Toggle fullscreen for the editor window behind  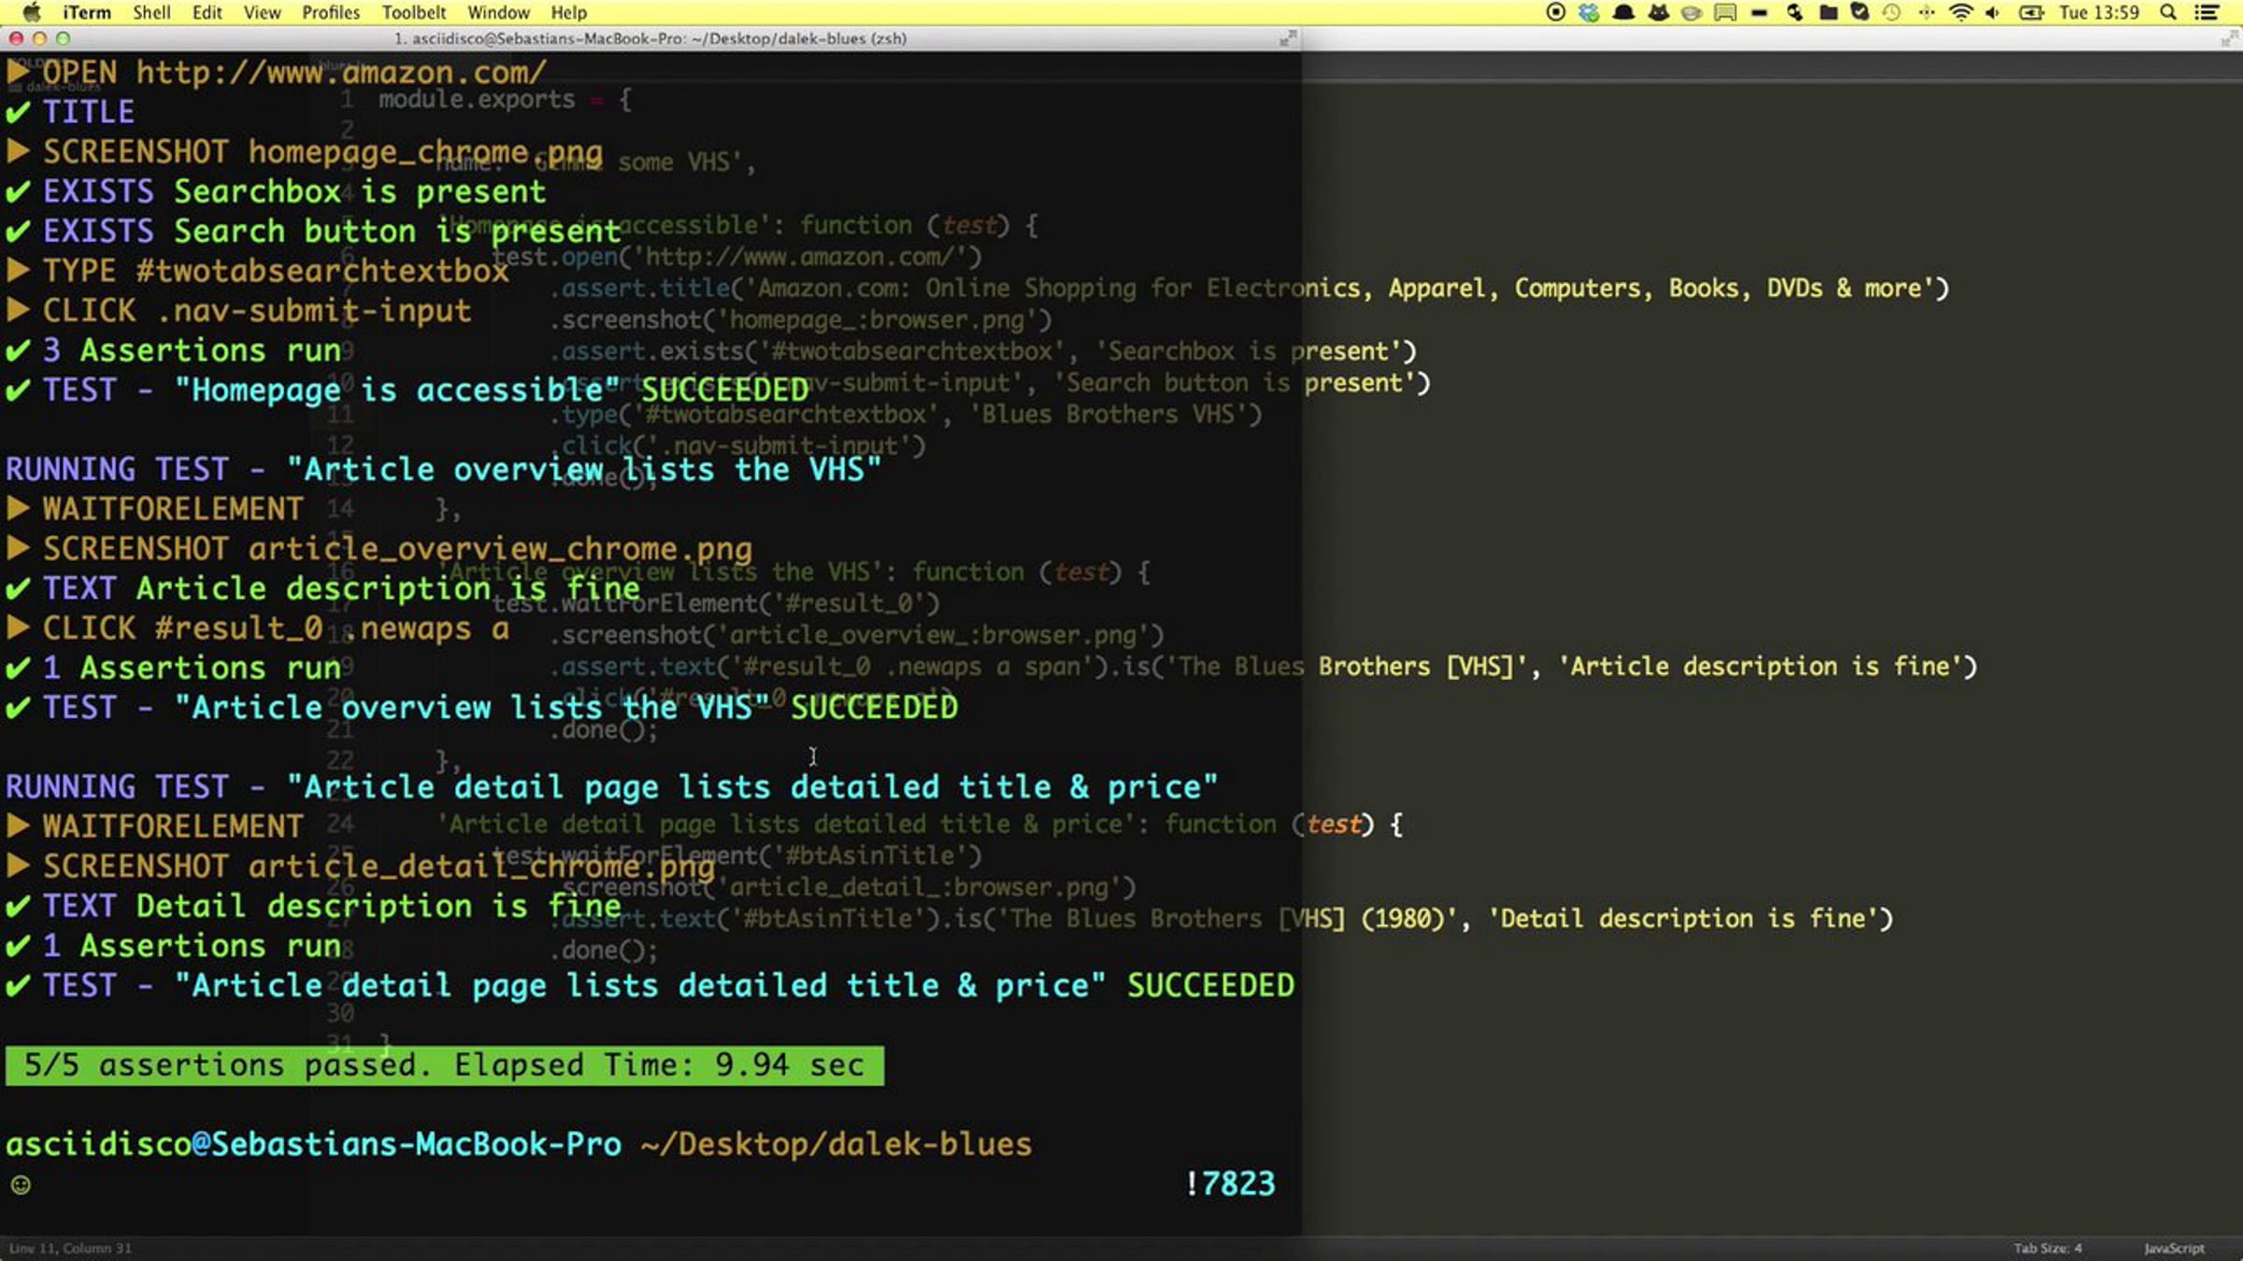point(2230,38)
